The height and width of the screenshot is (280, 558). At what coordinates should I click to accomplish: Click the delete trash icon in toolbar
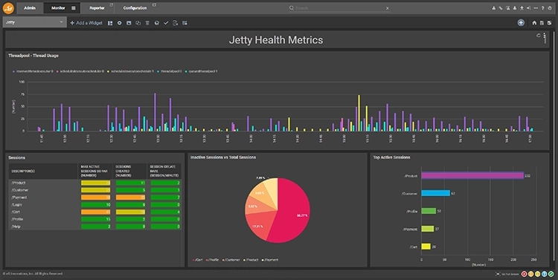pyautogui.click(x=147, y=23)
